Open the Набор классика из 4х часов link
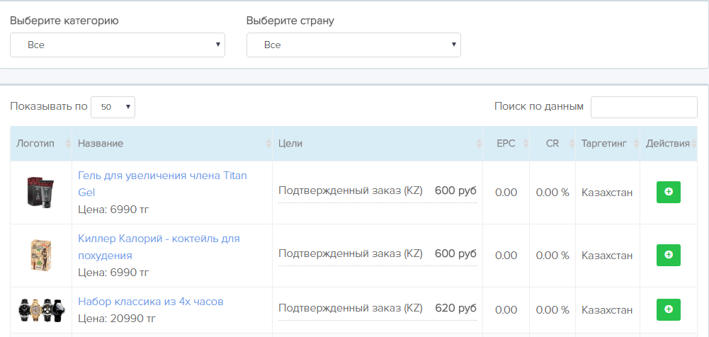 pyautogui.click(x=151, y=302)
